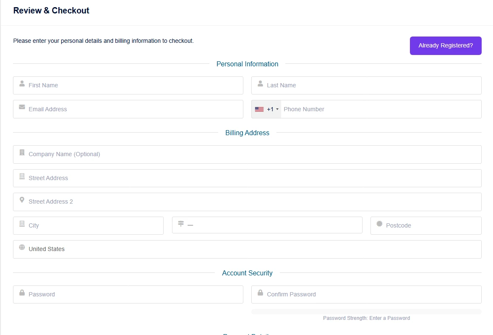Click the signpost icon in the State field
Image resolution: width=493 pixels, height=335 pixels.
tap(181, 224)
